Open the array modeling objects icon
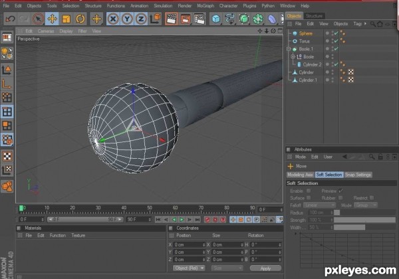This screenshot has width=399, height=279. pyautogui.click(x=258, y=19)
